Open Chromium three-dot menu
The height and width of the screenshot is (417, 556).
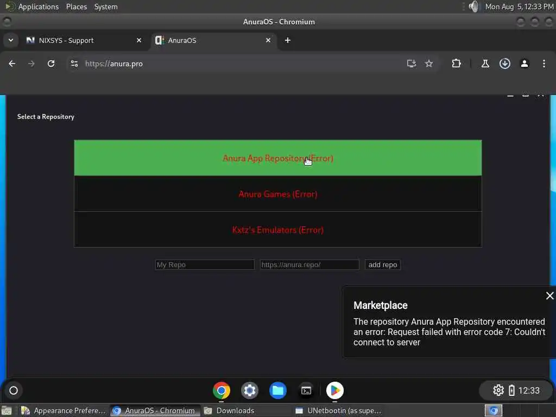tap(544, 64)
